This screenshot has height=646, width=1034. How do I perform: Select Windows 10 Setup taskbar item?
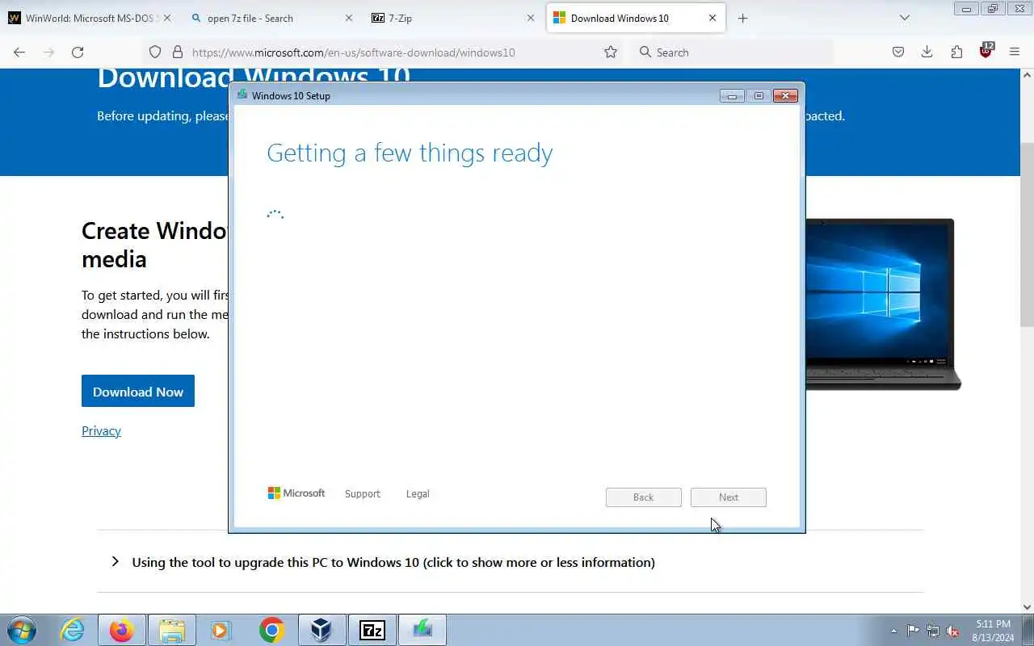[422, 630]
